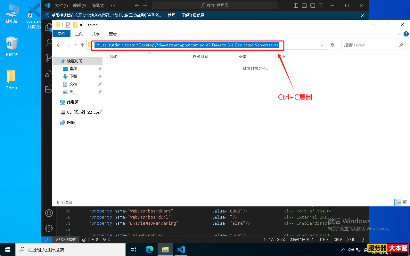The height and width of the screenshot is (256, 410).
Task: Open Explorer 主页 ribbon tab
Action: click(x=79, y=34)
